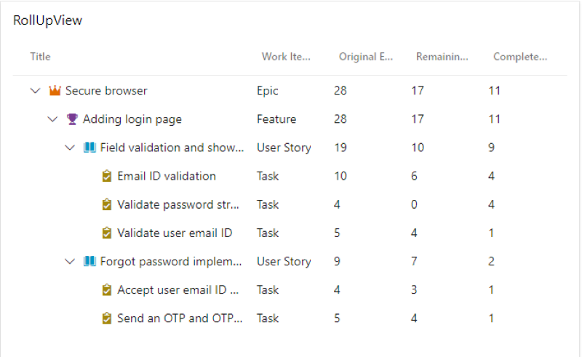
Task: Sort by the Title column header
Action: 41,57
